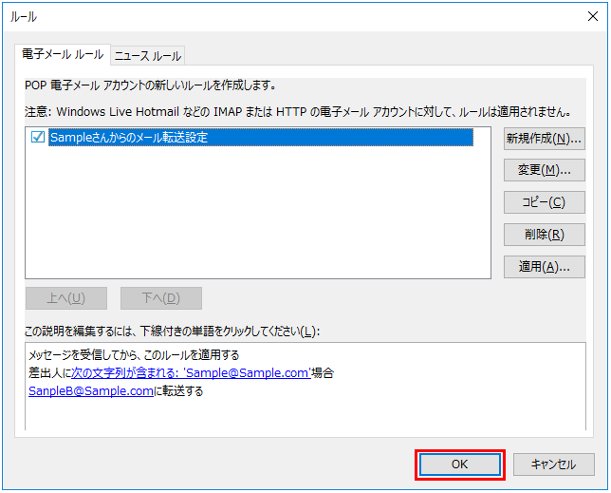This screenshot has height=493, width=611.
Task: Click the 適用(A)... button
Action: (x=544, y=267)
